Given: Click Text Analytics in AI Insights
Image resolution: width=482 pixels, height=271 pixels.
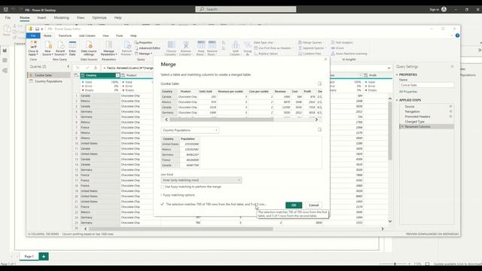Looking at the screenshot, I should 342,42.
